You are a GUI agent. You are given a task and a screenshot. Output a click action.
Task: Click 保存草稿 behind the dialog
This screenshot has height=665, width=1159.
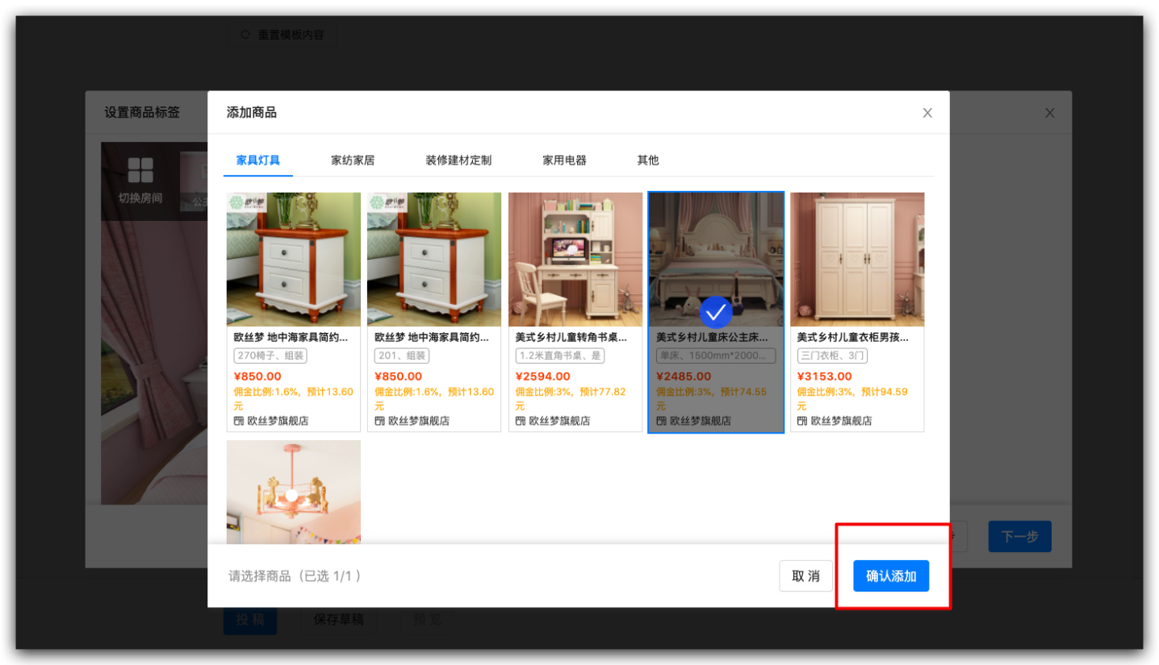click(x=339, y=619)
